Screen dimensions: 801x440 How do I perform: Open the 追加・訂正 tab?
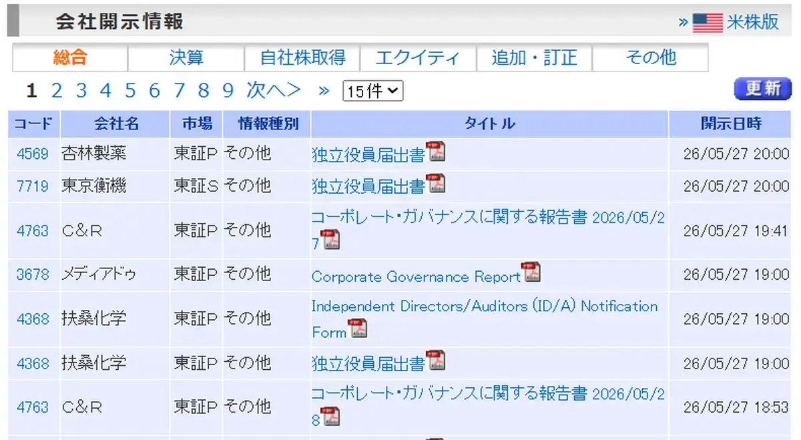(x=534, y=58)
